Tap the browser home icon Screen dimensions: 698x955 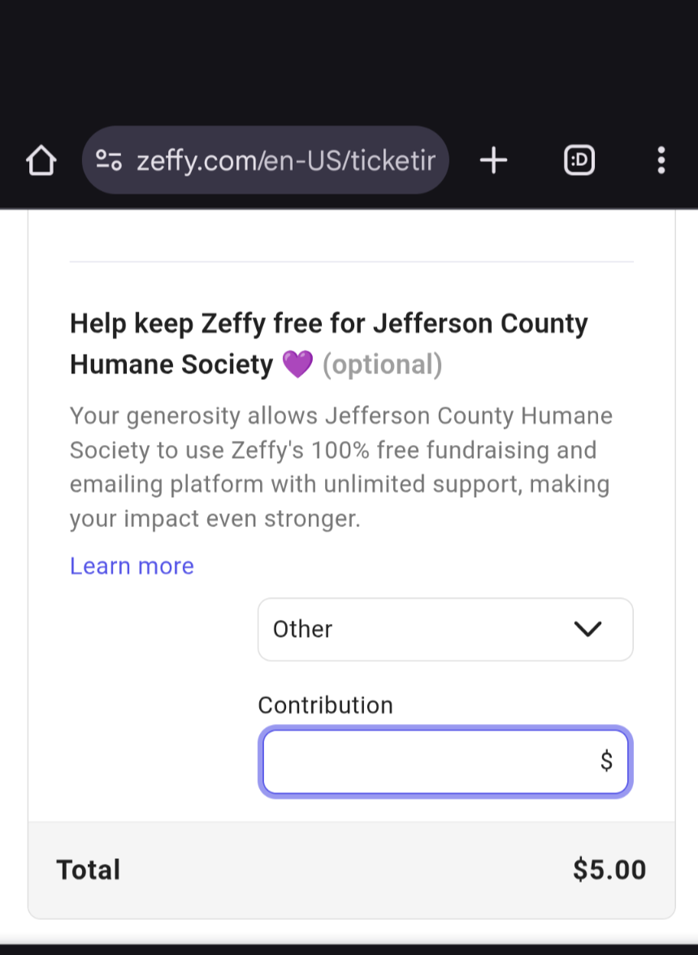pyautogui.click(x=41, y=161)
